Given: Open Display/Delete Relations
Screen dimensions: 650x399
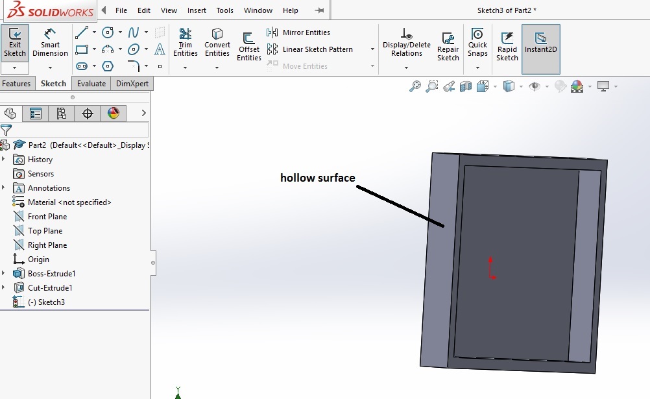Looking at the screenshot, I should [x=407, y=42].
